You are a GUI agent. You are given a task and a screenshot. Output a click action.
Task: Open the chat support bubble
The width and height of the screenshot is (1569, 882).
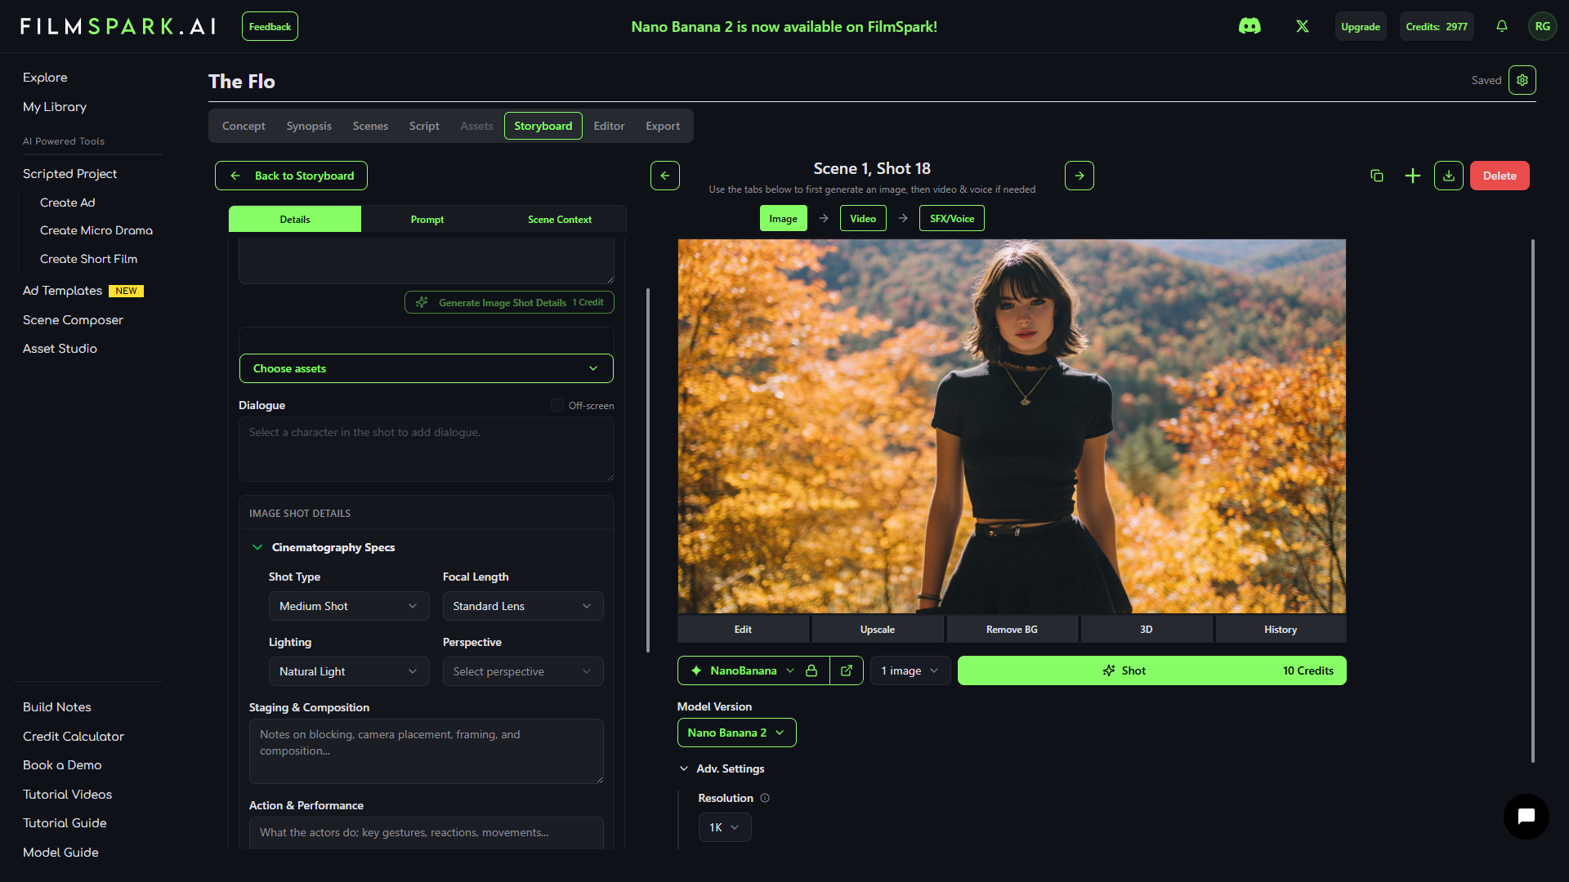coord(1526,816)
